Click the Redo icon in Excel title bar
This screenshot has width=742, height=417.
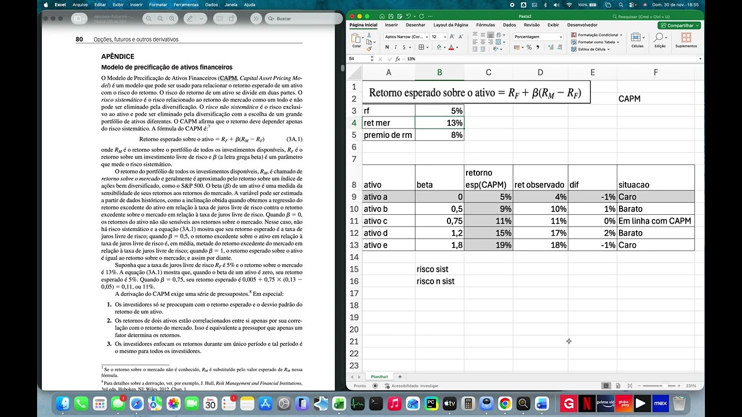pyautogui.click(x=421, y=16)
